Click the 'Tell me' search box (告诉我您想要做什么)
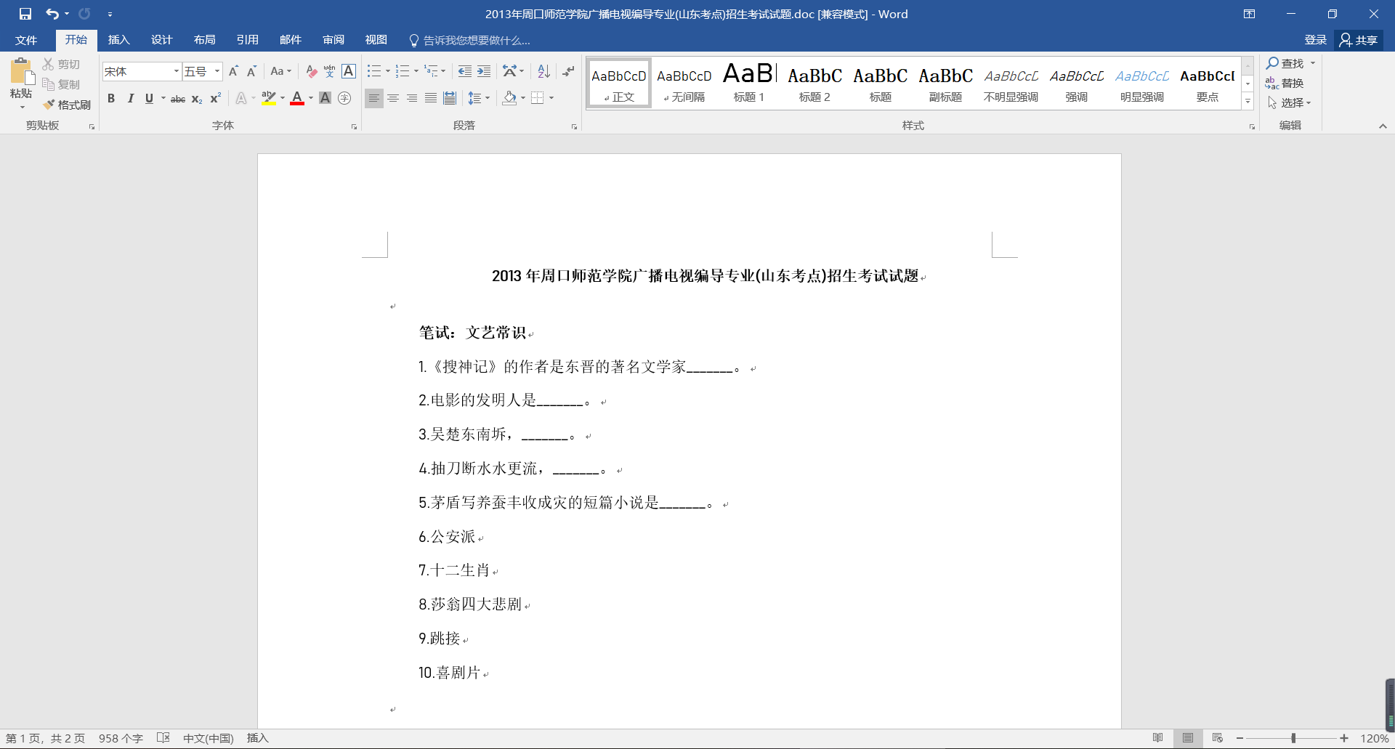This screenshot has height=749, width=1395. point(476,40)
